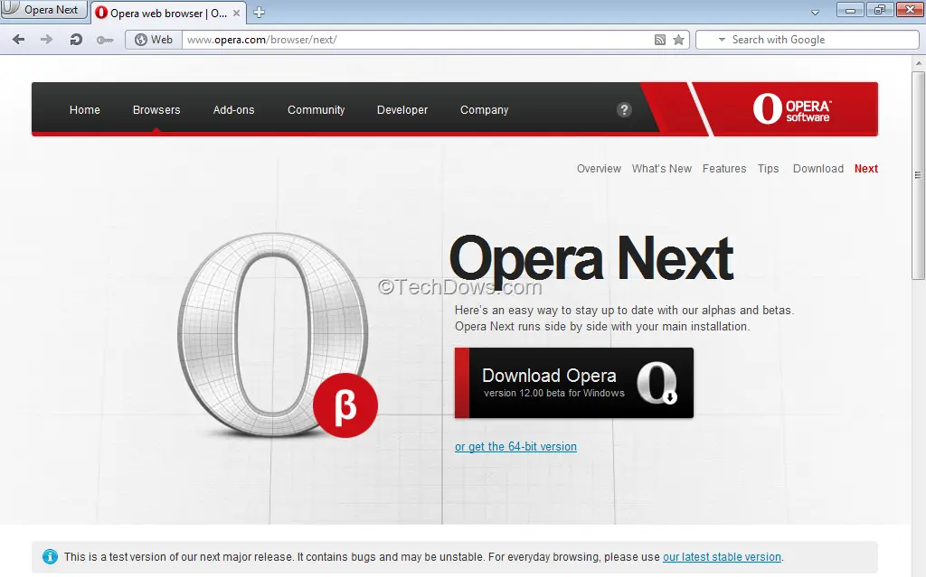Click the Download Opera button

point(574,383)
